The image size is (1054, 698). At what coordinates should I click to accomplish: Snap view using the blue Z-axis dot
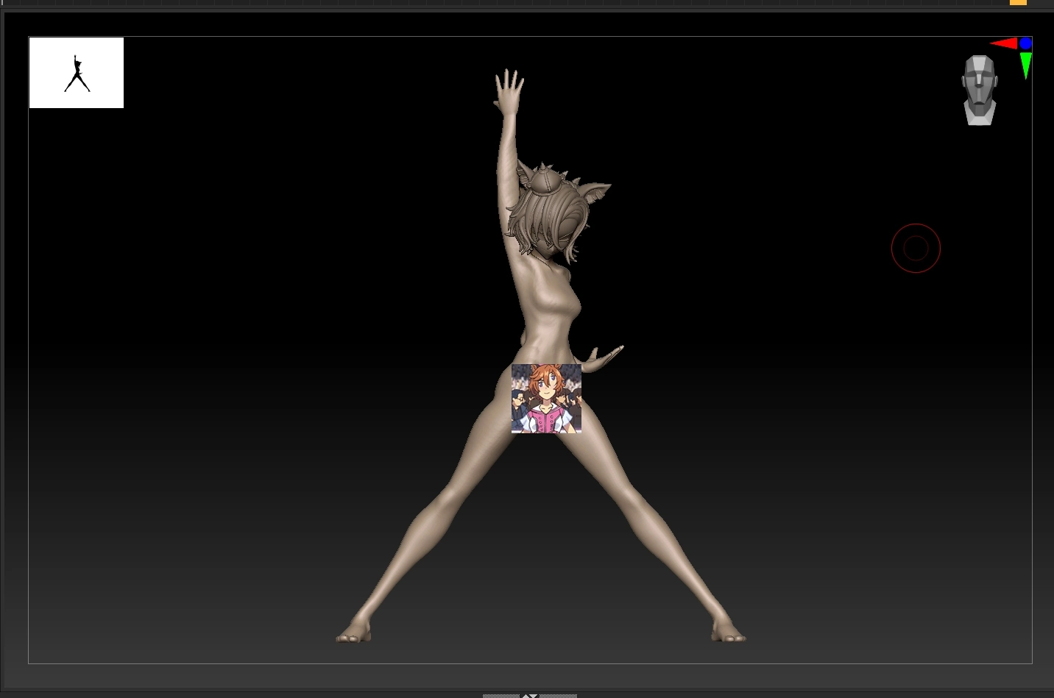(1025, 43)
